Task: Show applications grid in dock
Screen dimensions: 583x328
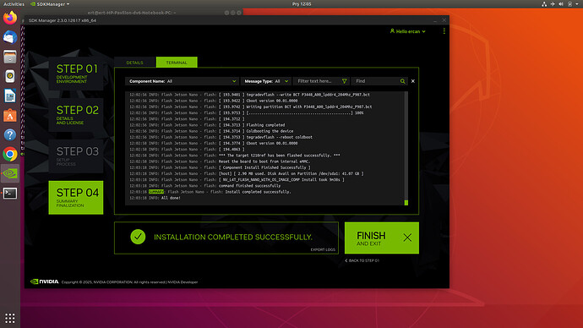Action: point(10,319)
